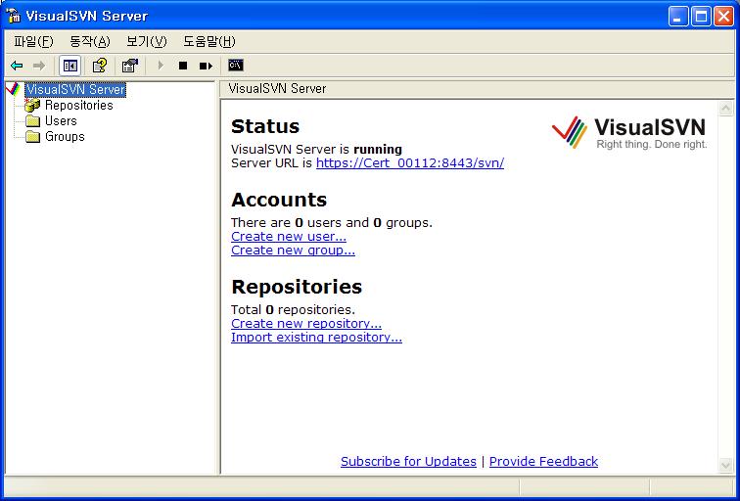The width and height of the screenshot is (740, 501).
Task: Click the Help toolbar icon
Action: click(100, 66)
